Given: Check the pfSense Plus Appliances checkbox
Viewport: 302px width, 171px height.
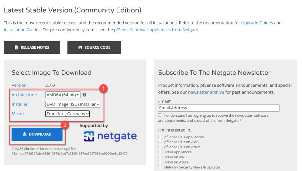Looking at the screenshot, I should point(160,137).
